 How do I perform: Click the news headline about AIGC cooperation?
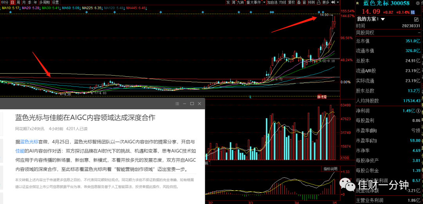coord(85,117)
